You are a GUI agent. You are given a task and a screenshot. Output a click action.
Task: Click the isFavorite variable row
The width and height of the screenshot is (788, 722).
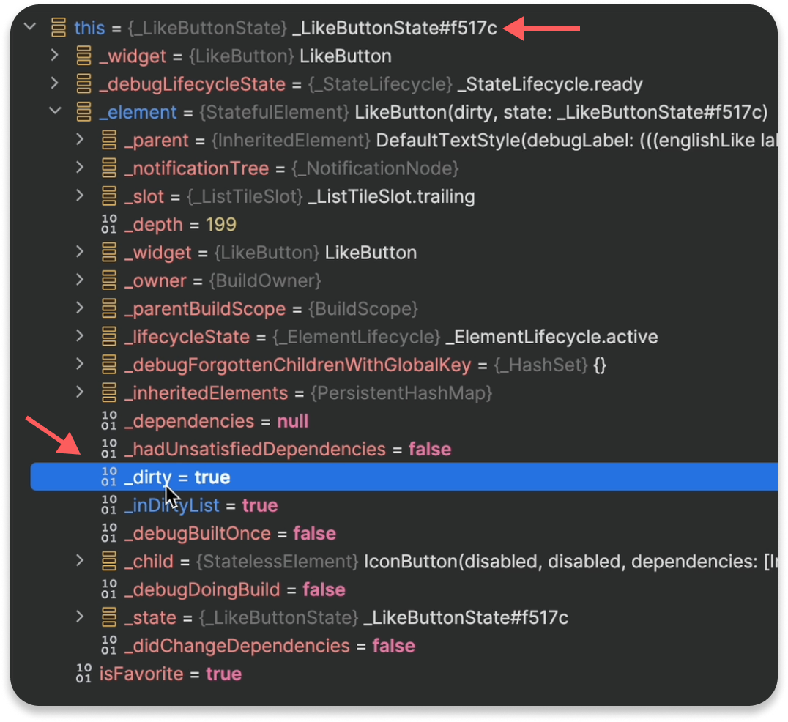coord(141,674)
